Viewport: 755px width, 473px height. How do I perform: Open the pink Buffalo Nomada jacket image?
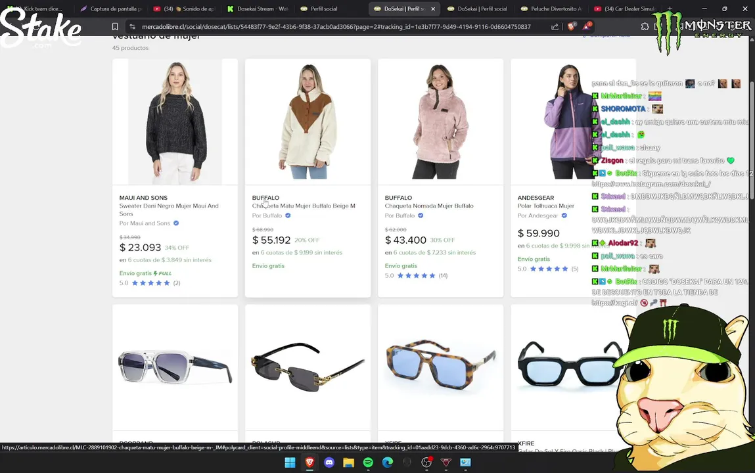tap(440, 122)
